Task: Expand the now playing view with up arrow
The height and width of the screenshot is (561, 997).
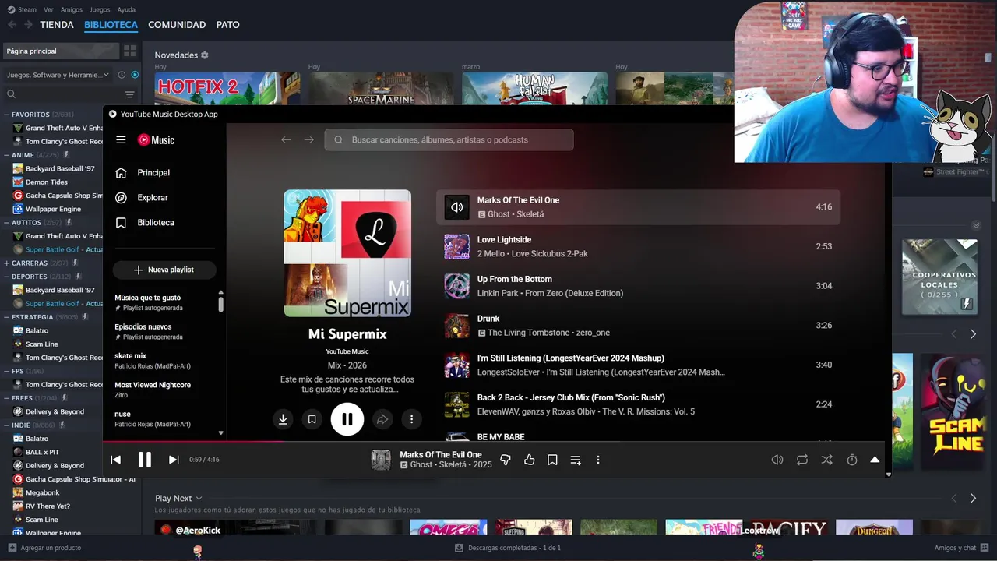Action: pyautogui.click(x=875, y=460)
